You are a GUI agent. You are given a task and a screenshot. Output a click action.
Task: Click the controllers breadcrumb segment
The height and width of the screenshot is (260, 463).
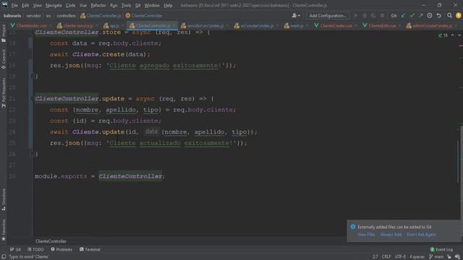(66, 16)
